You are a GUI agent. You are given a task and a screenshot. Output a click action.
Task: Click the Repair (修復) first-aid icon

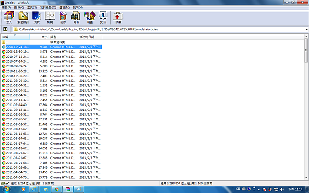pos(118,17)
